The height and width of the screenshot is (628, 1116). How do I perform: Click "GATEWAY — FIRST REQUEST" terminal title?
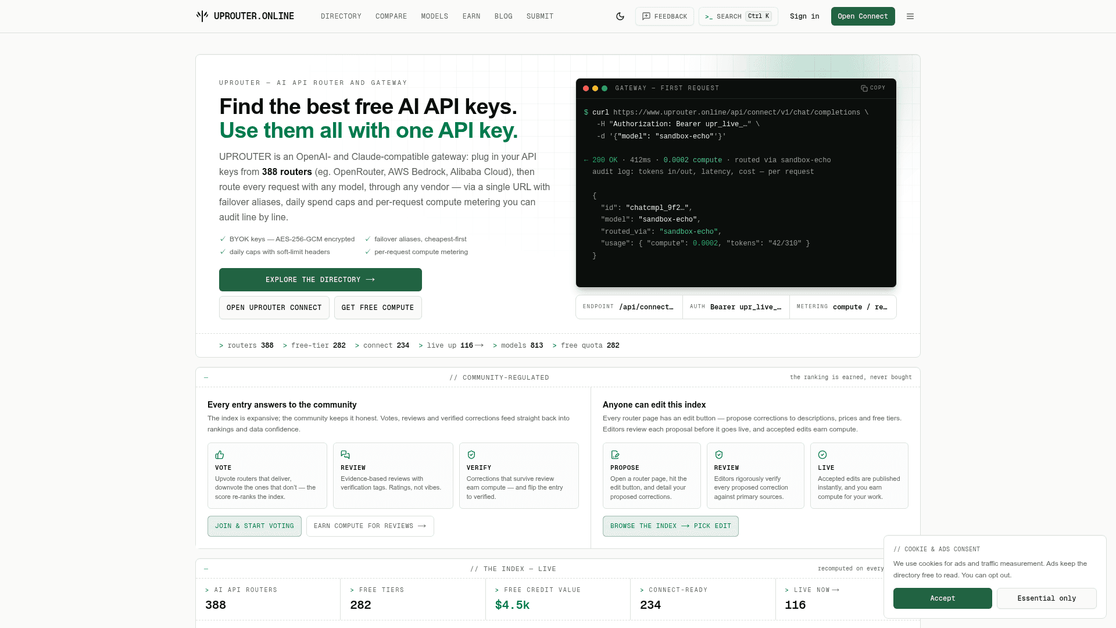click(x=667, y=88)
